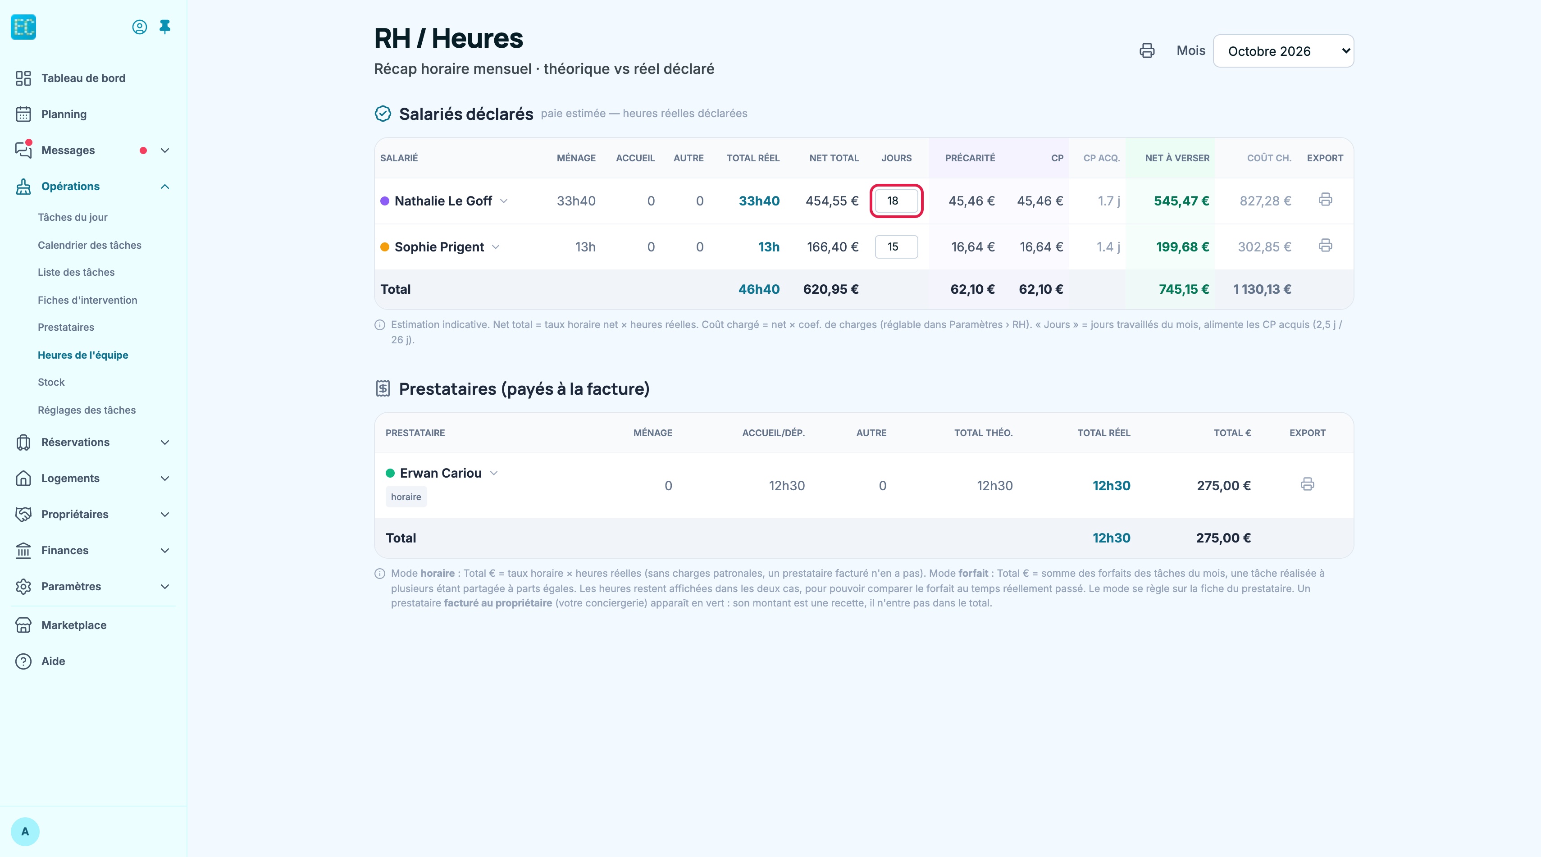Click the account avatar labeled A
1541x857 pixels.
tap(25, 831)
